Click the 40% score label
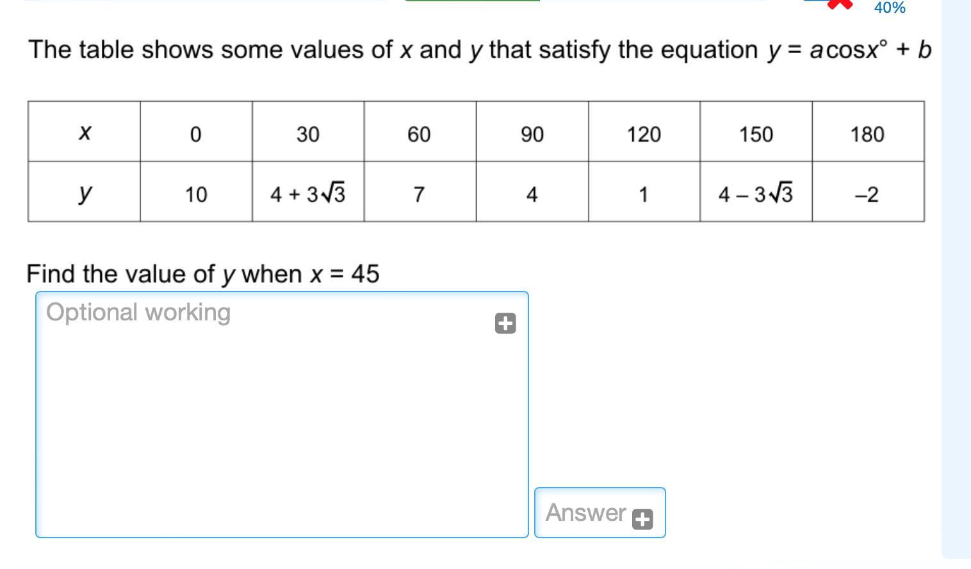This screenshot has width=971, height=569. [890, 8]
